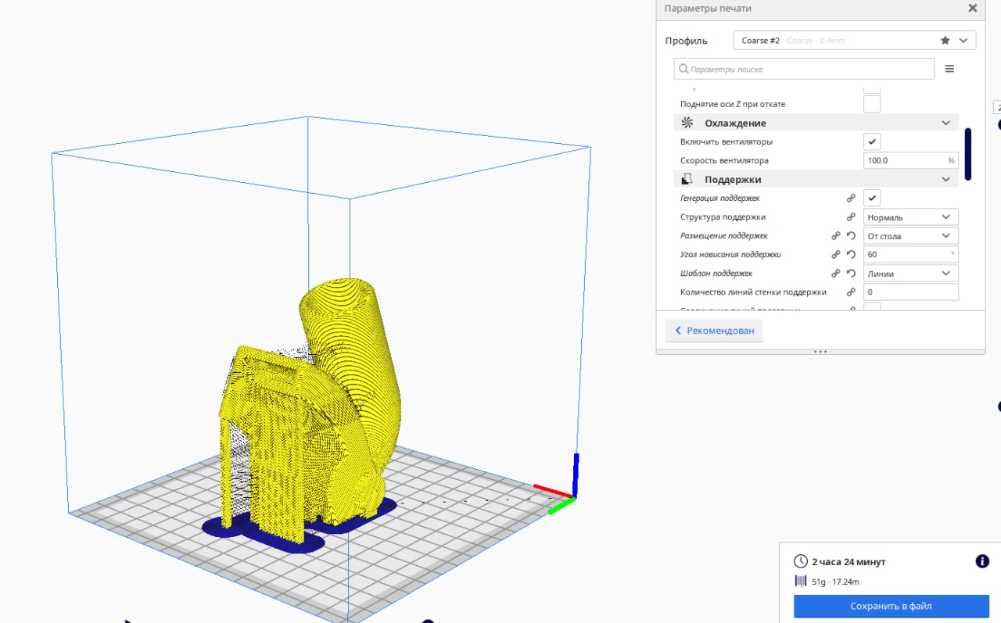Click the star icon in profile selector

click(x=945, y=40)
